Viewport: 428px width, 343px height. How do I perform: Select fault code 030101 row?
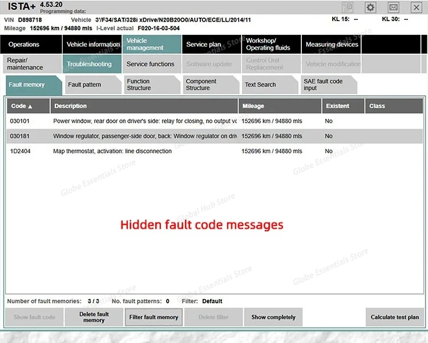215,121
